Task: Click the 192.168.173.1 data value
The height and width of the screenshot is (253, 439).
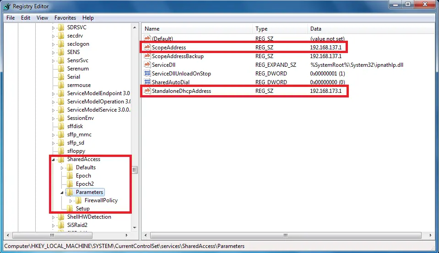Action: (x=325, y=91)
